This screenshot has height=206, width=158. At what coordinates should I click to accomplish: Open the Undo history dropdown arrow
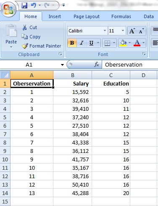point(39,5)
